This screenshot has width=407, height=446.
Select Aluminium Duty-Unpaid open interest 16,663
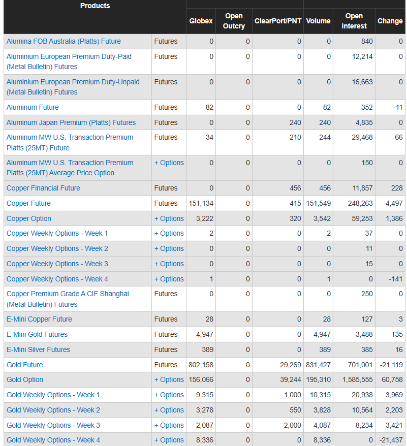coord(362,82)
